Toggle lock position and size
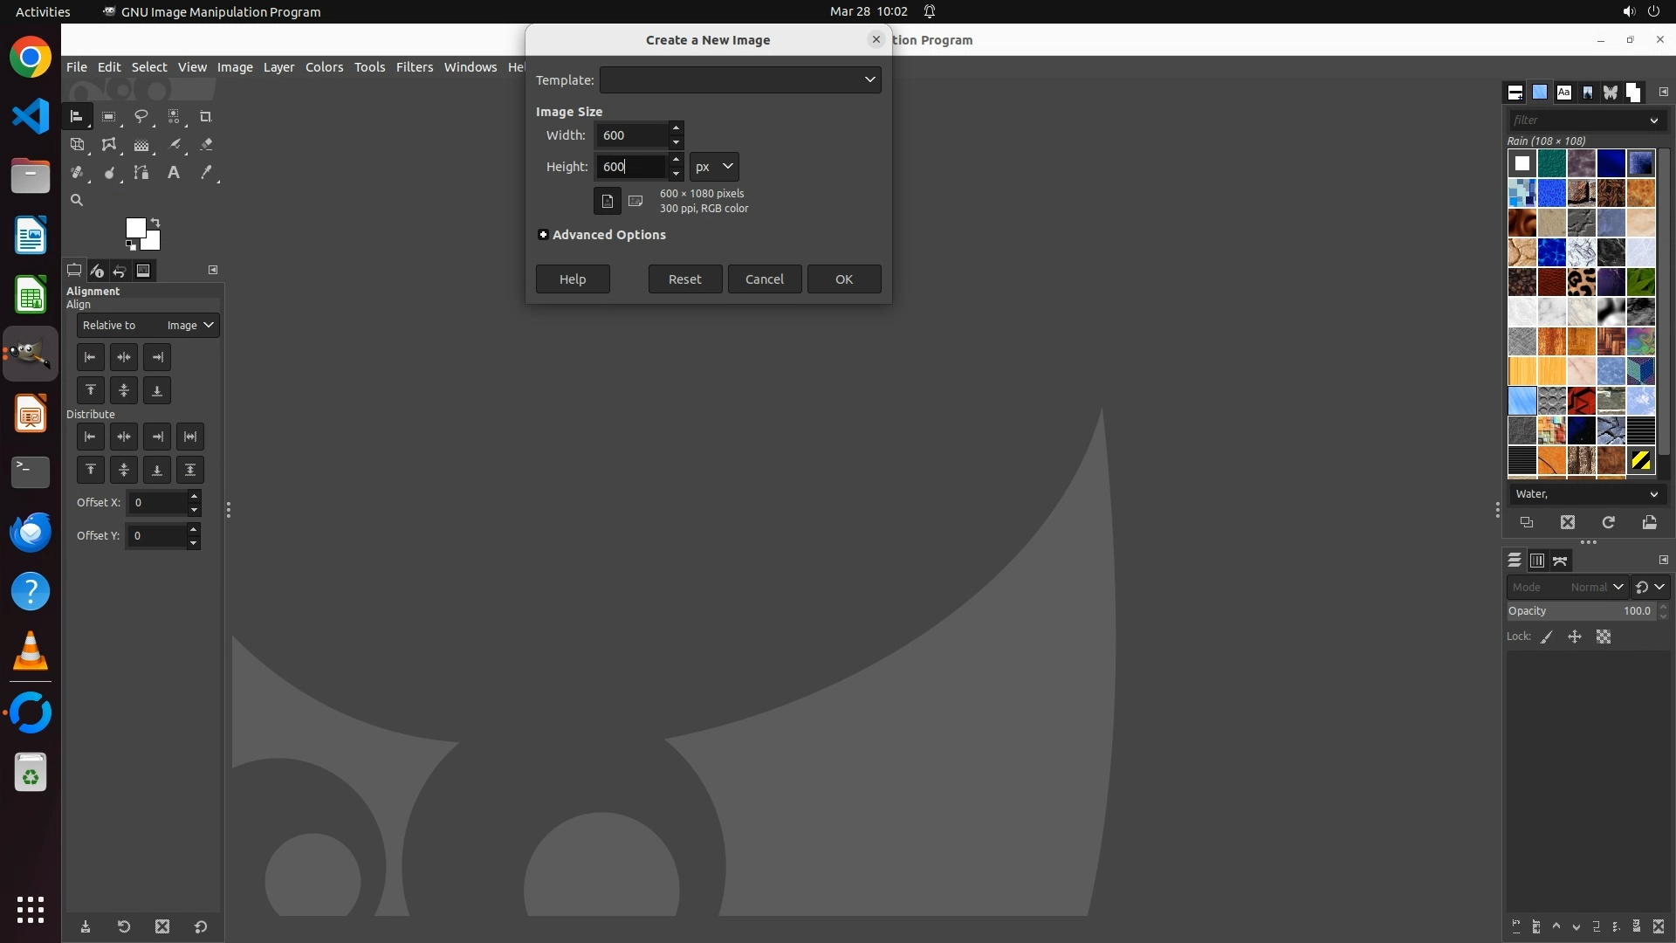Screen dimensions: 1676x943 click(1575, 637)
